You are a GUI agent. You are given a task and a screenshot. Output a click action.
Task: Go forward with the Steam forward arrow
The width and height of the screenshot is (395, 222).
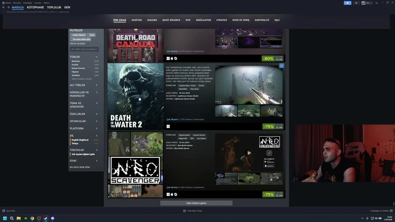8,7
